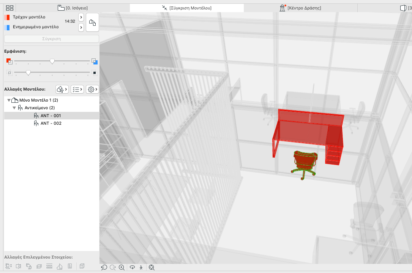Select the ANT - 002 item
The width and height of the screenshot is (412, 273).
coord(52,123)
